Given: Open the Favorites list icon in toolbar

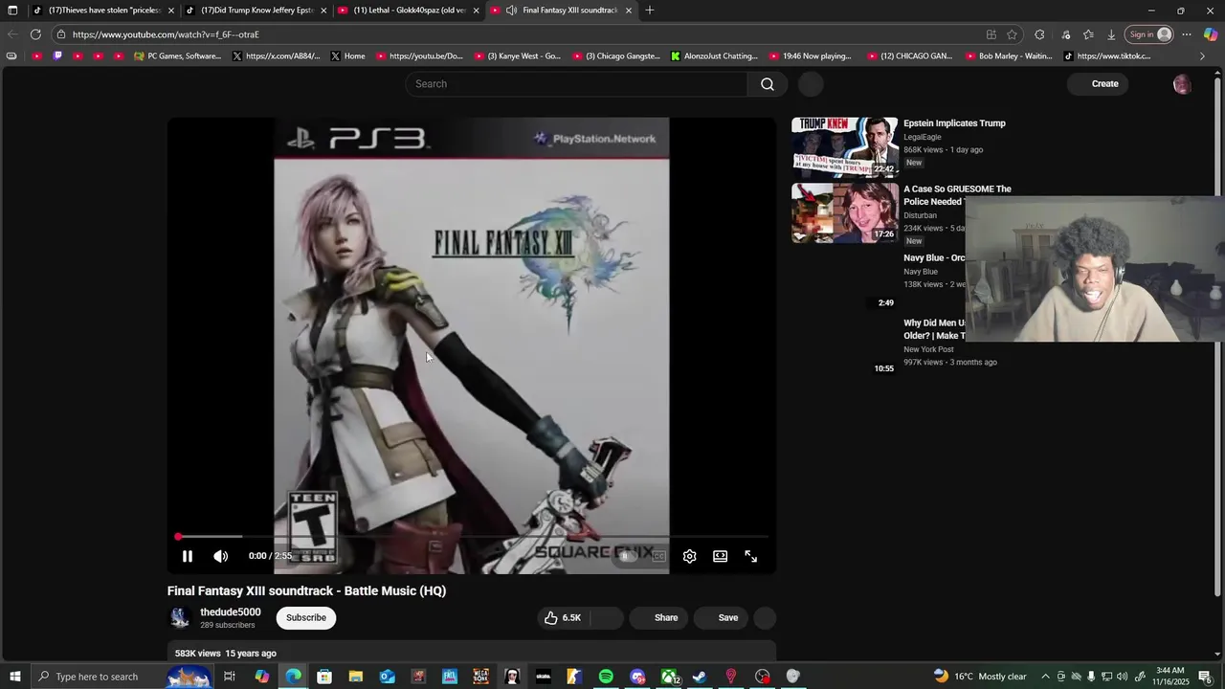Looking at the screenshot, I should pyautogui.click(x=1088, y=34).
